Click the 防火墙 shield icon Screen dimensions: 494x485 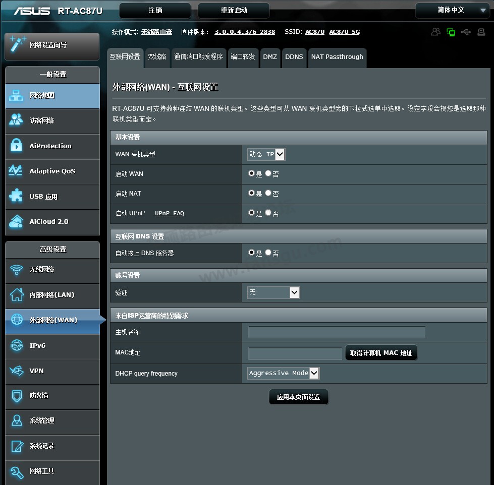[x=17, y=396]
